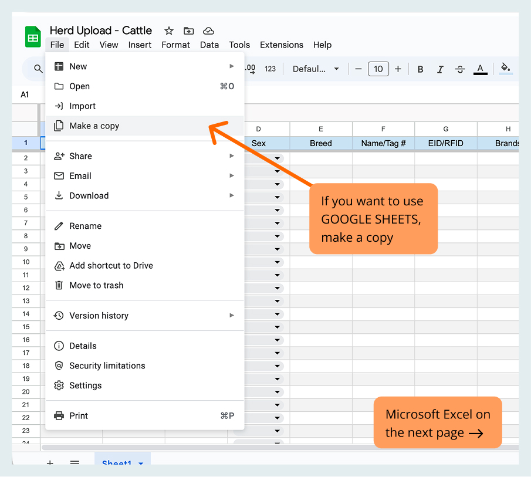The width and height of the screenshot is (531, 477).
Task: Increase font size with plus button
Action: [398, 69]
